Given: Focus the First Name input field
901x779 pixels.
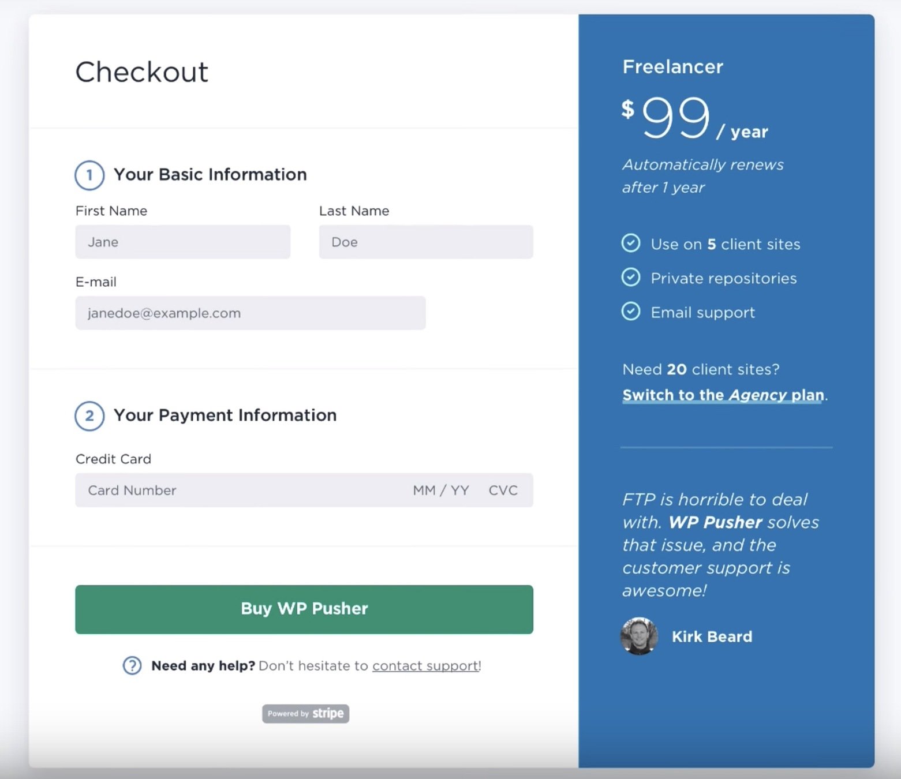Looking at the screenshot, I should 182,242.
